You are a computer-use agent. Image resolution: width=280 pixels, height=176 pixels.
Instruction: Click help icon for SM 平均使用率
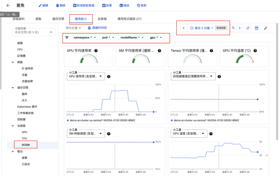point(159,50)
